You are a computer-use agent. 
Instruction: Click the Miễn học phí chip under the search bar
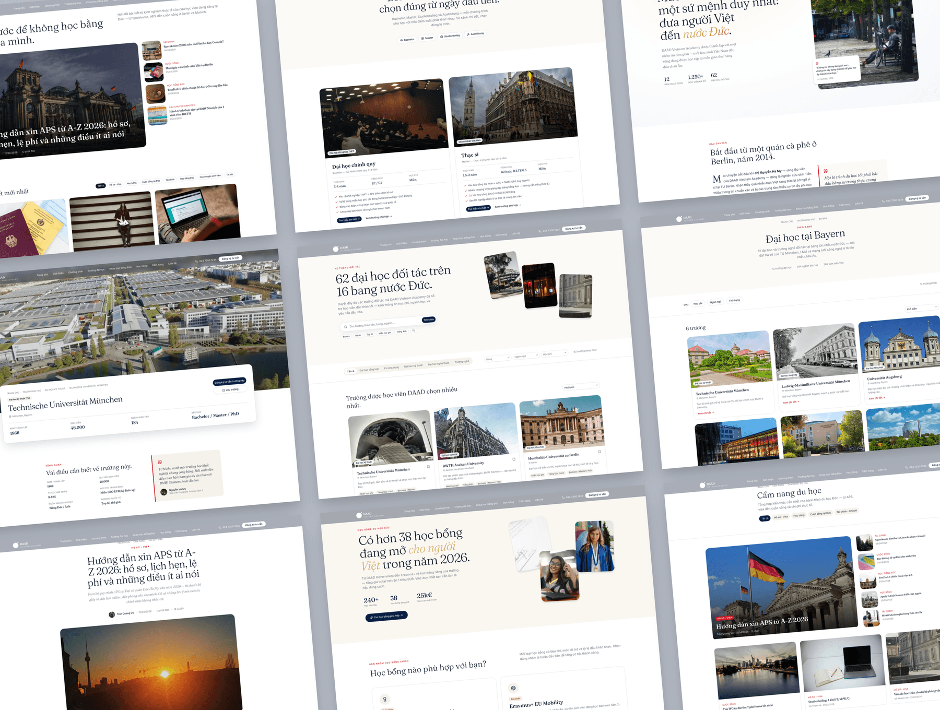[x=385, y=333]
